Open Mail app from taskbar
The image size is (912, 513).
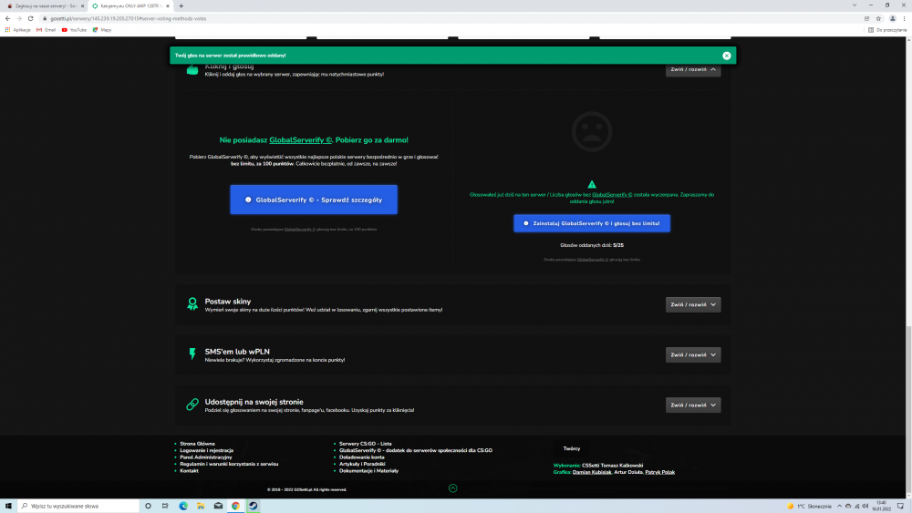[218, 506]
